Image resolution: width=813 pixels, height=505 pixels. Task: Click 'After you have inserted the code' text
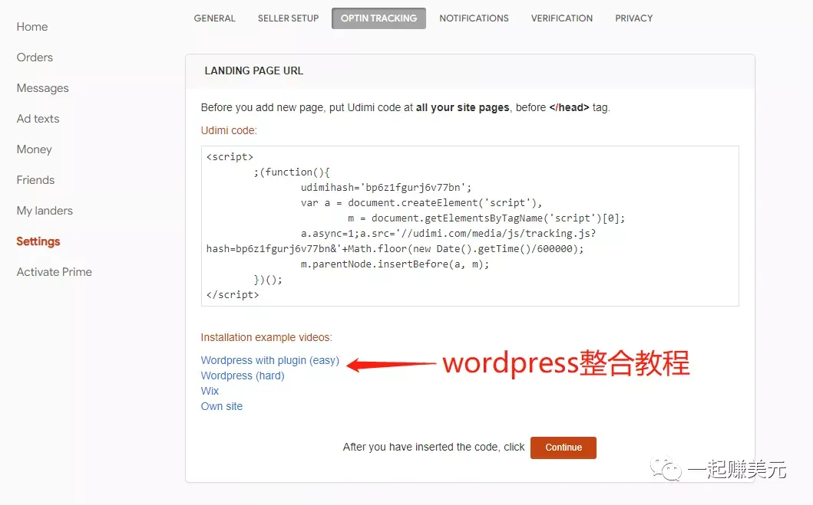pyautogui.click(x=434, y=447)
